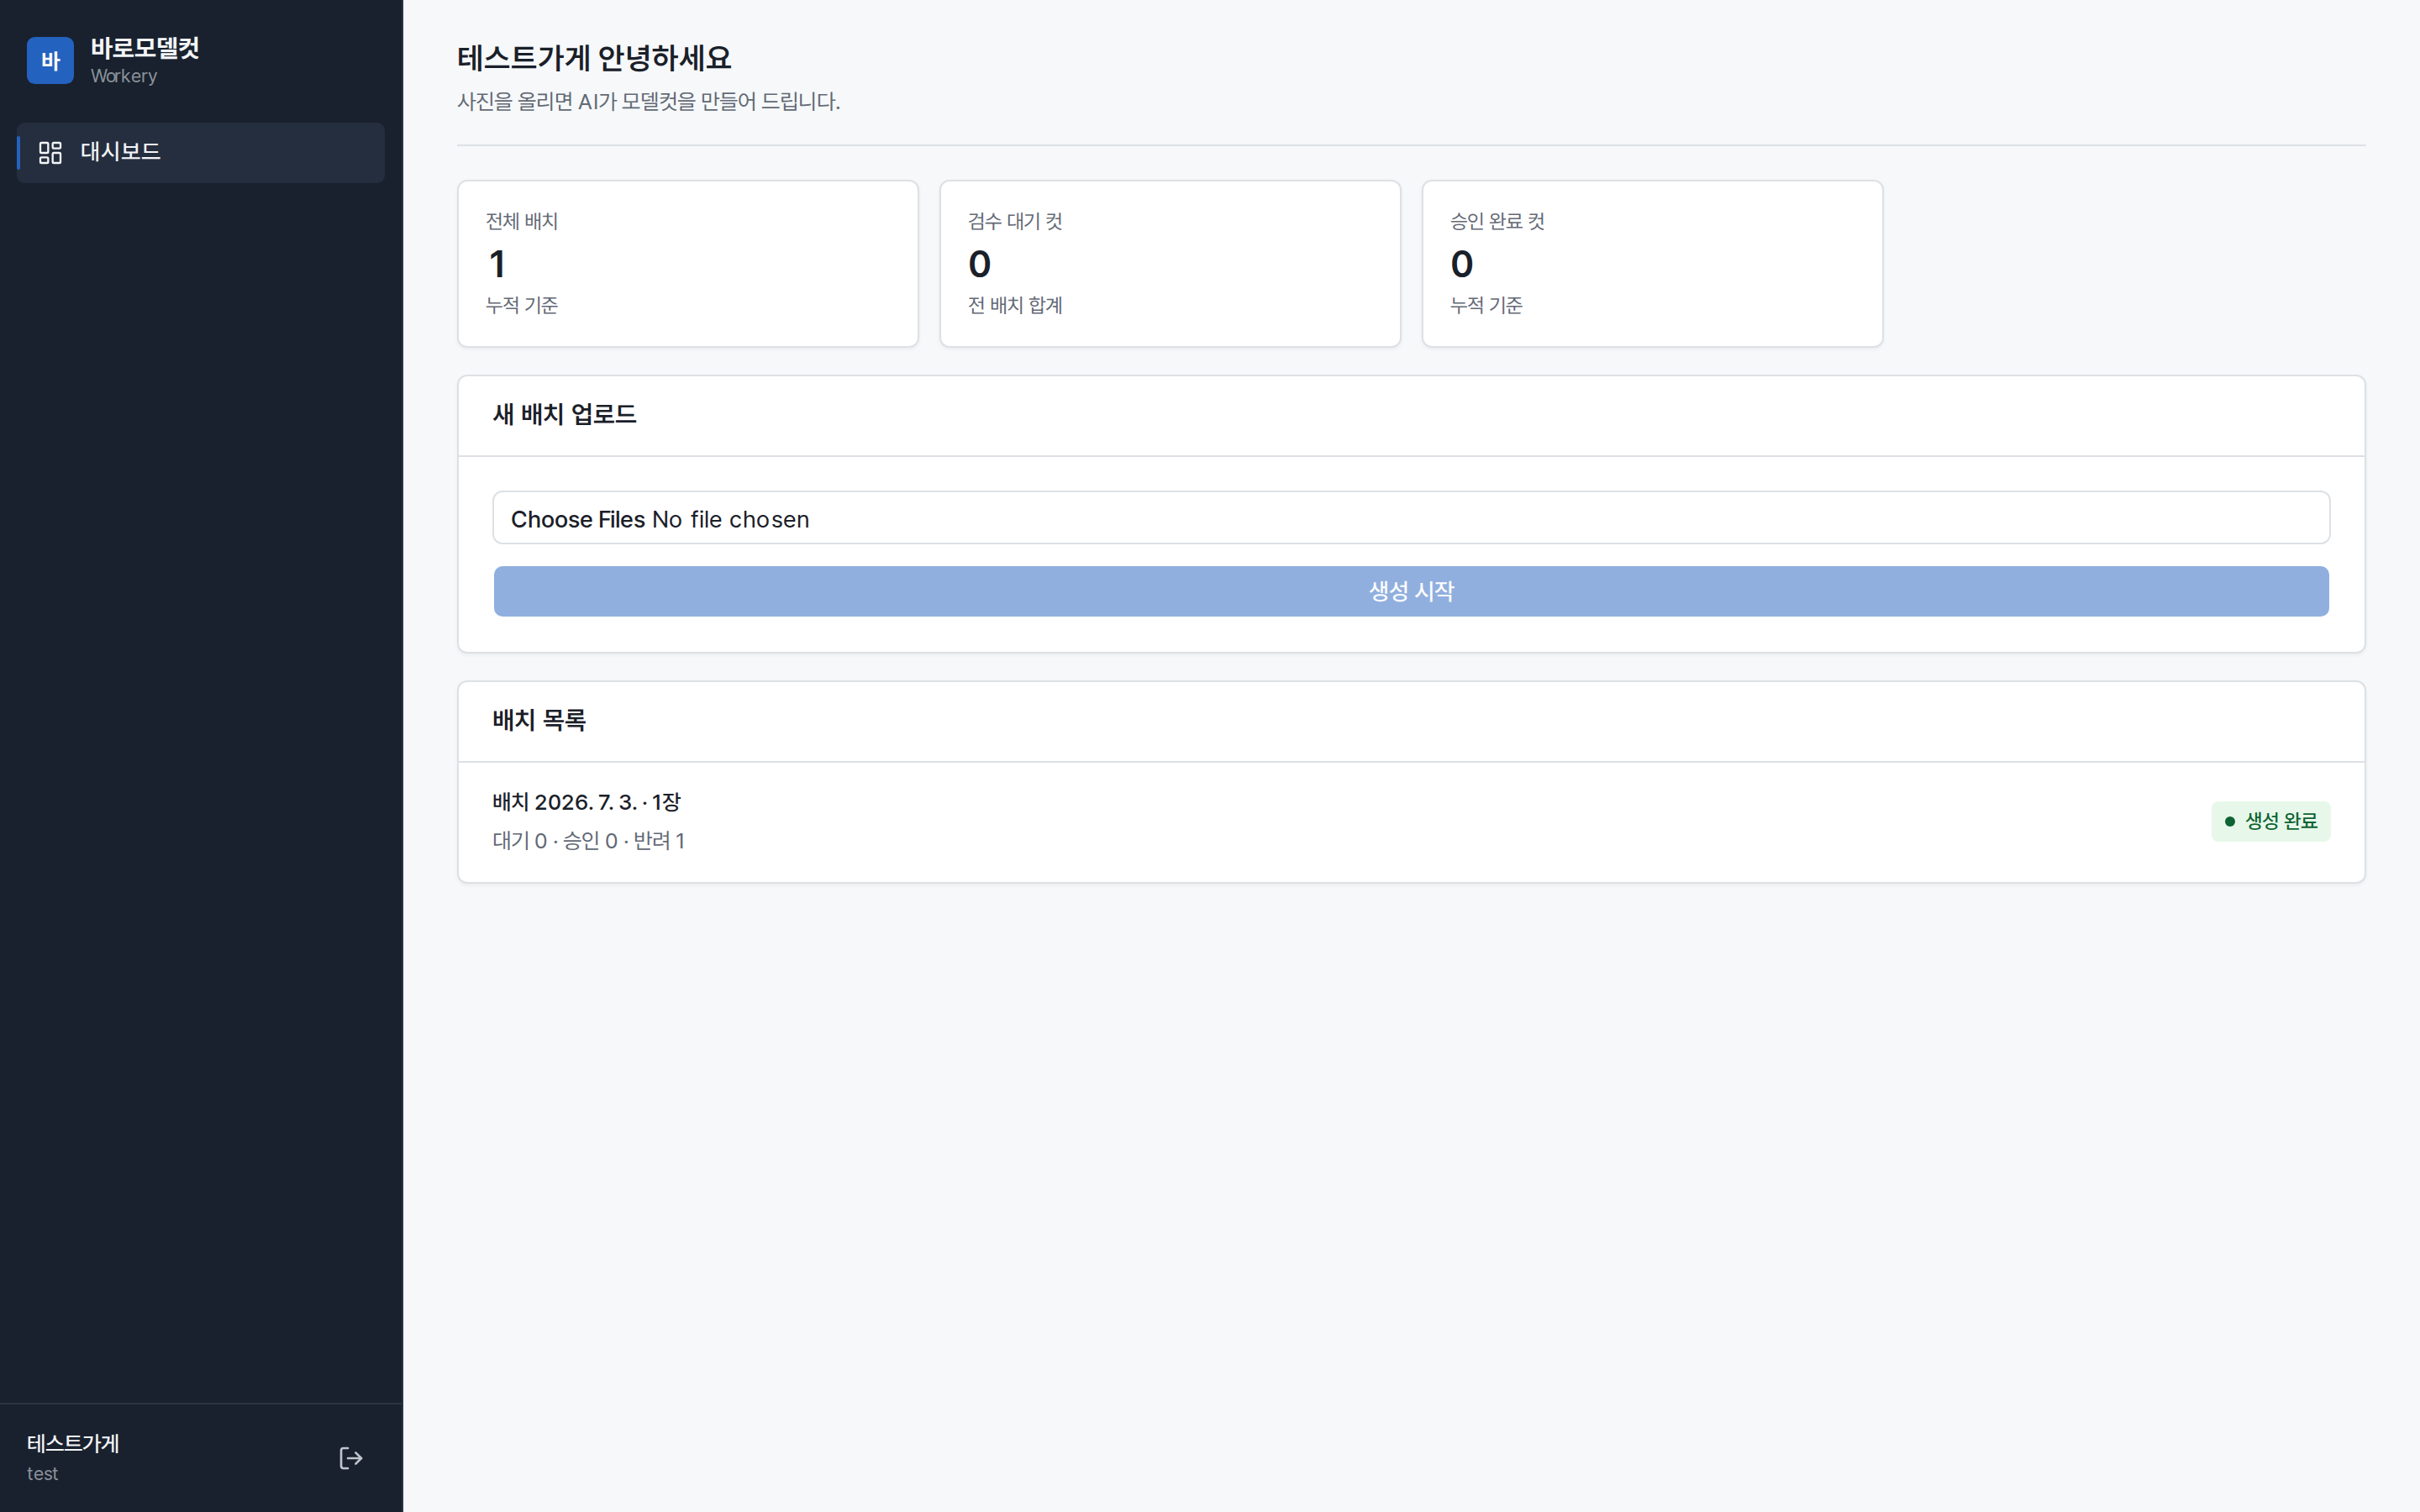Click the 생성 완료 status badge

(2270, 821)
